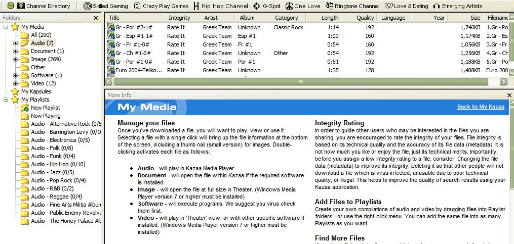This screenshot has height=244, width=514.
Task: Click the file list scroll-left arrow
Action: point(109,81)
